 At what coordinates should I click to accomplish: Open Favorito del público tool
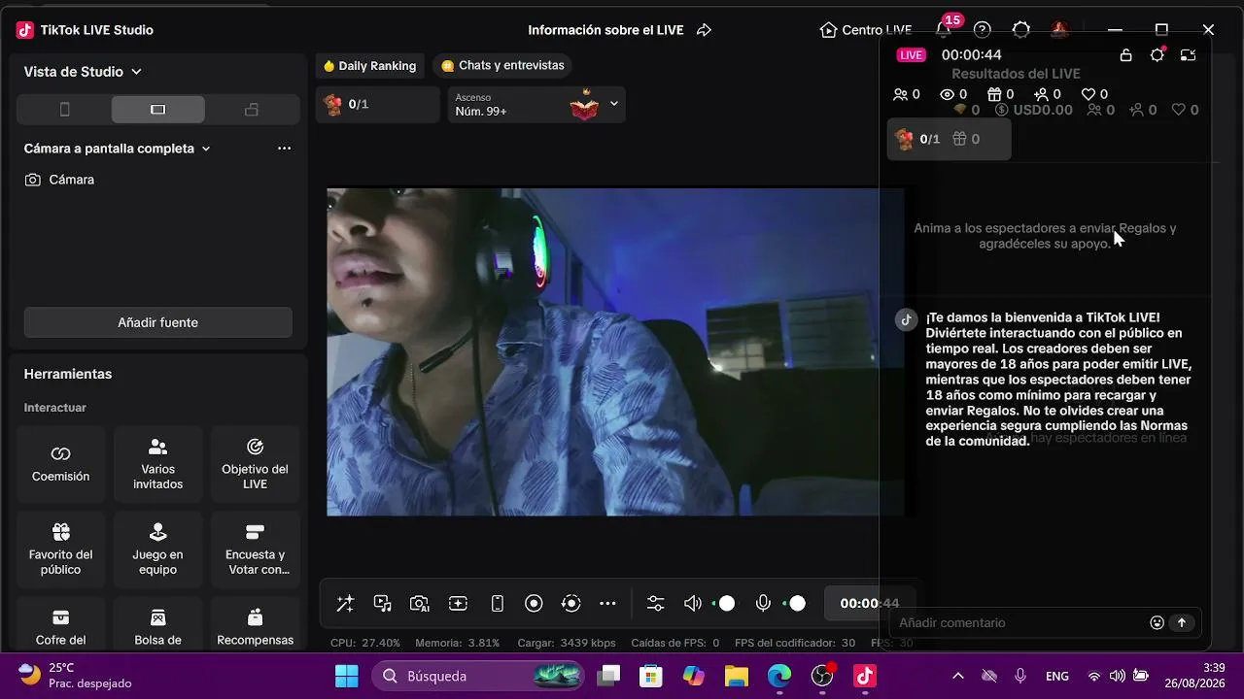pyautogui.click(x=60, y=549)
